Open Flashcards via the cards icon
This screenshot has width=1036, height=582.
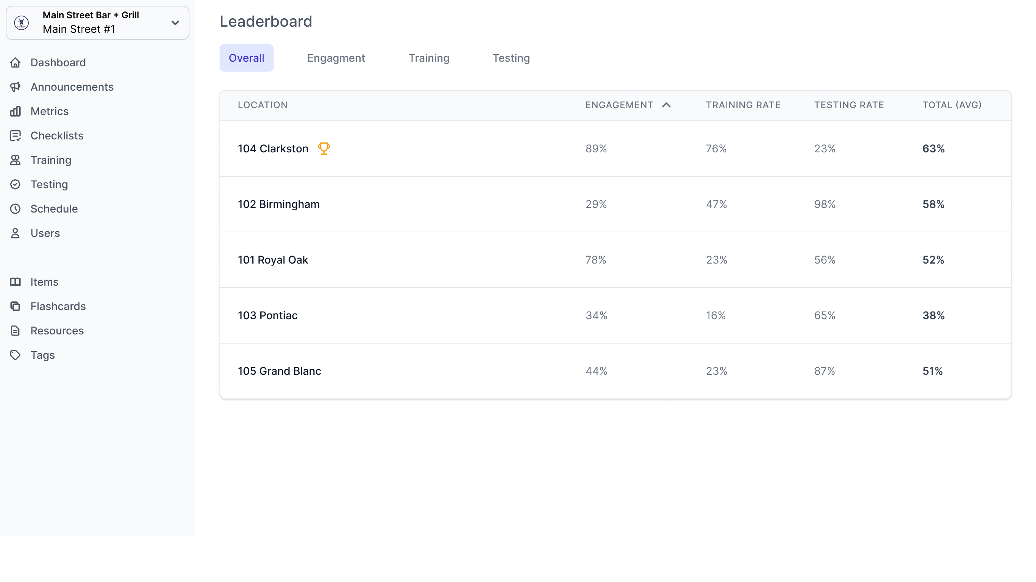(16, 306)
